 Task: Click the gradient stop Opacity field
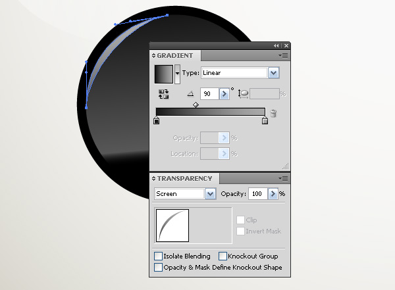(209, 138)
